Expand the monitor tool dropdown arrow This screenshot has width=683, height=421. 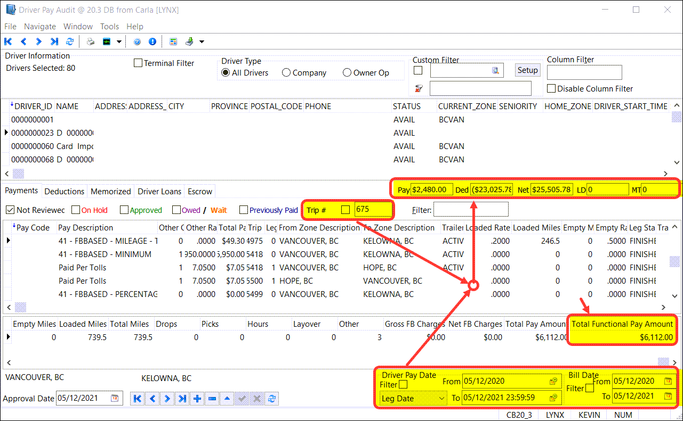pos(119,42)
